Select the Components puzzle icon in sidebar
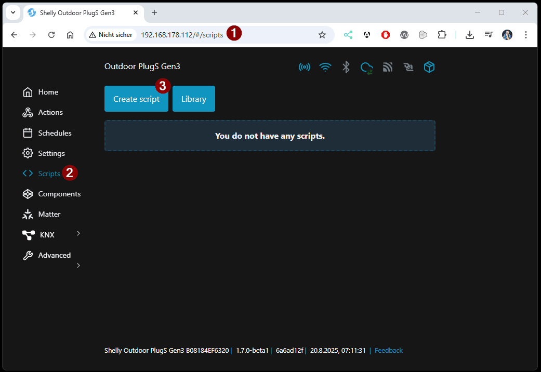The image size is (541, 372). [x=28, y=194]
